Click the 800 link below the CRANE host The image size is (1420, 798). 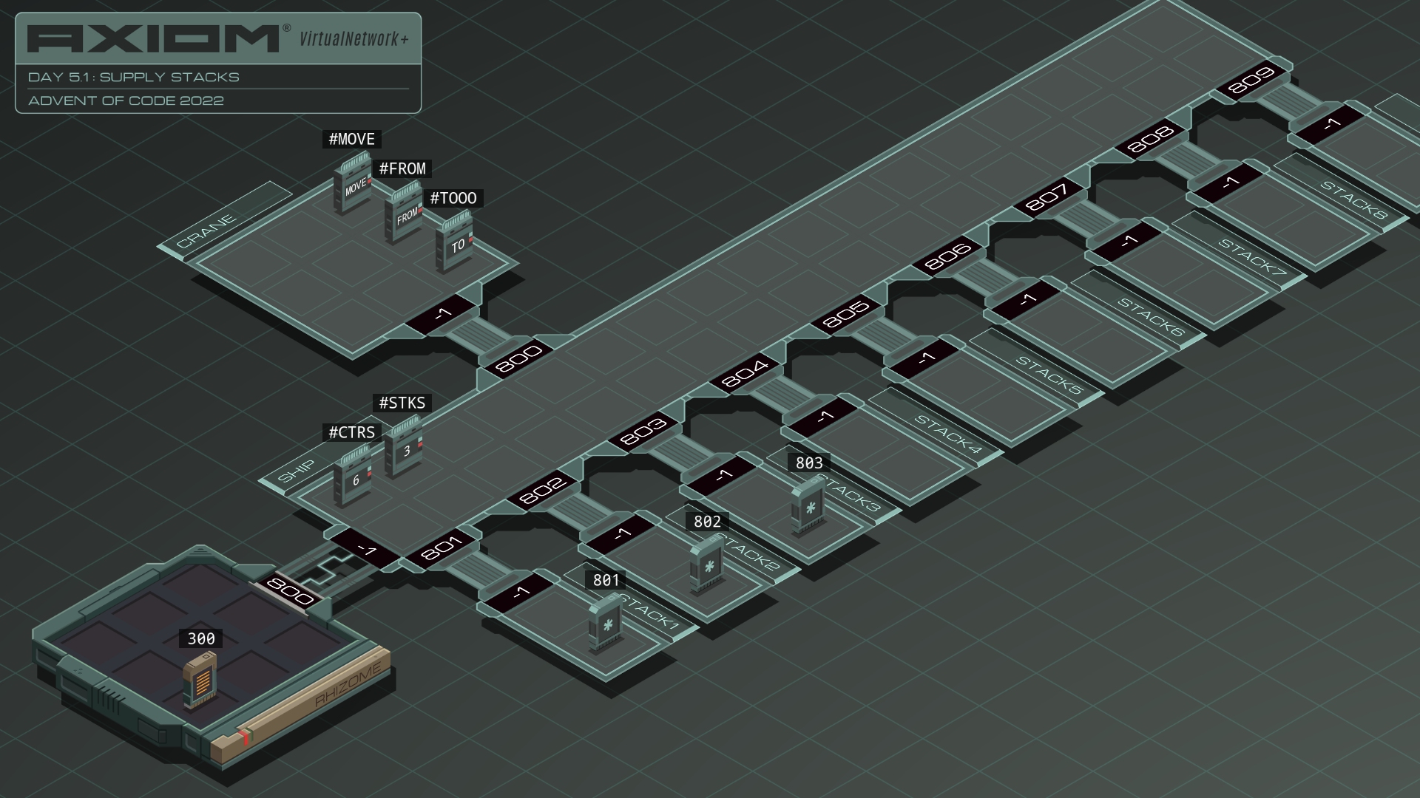519,358
